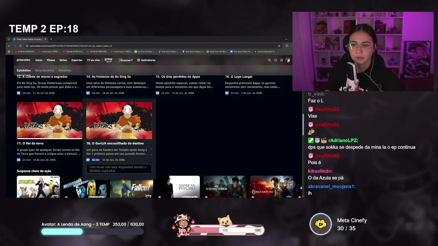The width and height of the screenshot is (438, 246).
Task: Click the expired rights unavailable notice
Action: pyautogui.click(x=119, y=169)
